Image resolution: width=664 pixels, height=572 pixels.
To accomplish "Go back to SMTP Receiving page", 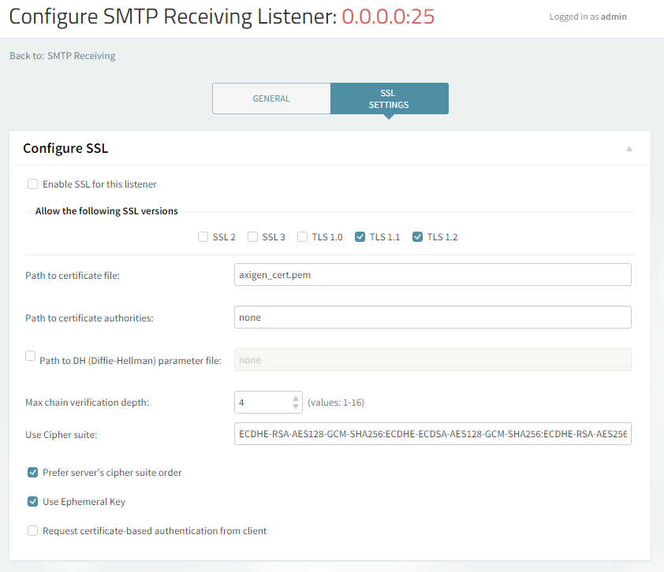I will tap(81, 56).
